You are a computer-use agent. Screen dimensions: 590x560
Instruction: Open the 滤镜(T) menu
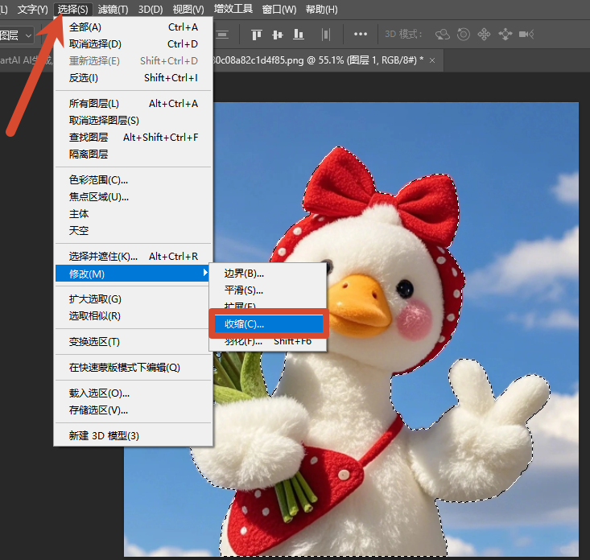[113, 9]
